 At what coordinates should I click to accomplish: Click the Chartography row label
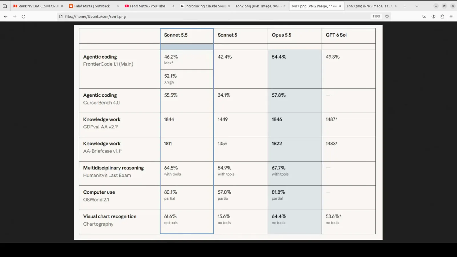coord(98,224)
